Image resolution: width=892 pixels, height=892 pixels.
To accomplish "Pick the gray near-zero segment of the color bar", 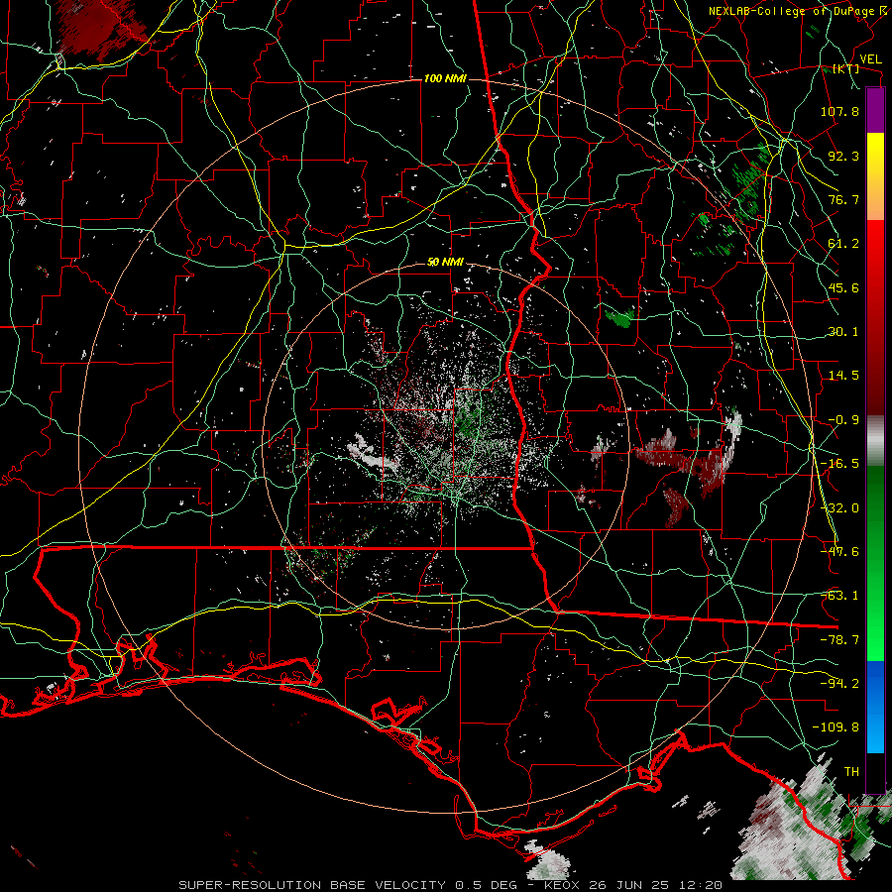I will coord(875,441).
